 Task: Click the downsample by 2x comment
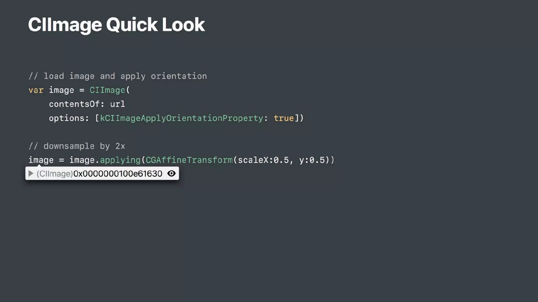click(x=77, y=146)
